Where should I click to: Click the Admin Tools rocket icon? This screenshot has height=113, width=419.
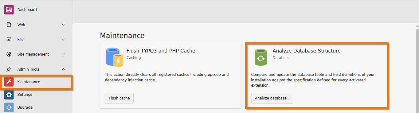pyautogui.click(x=9, y=69)
